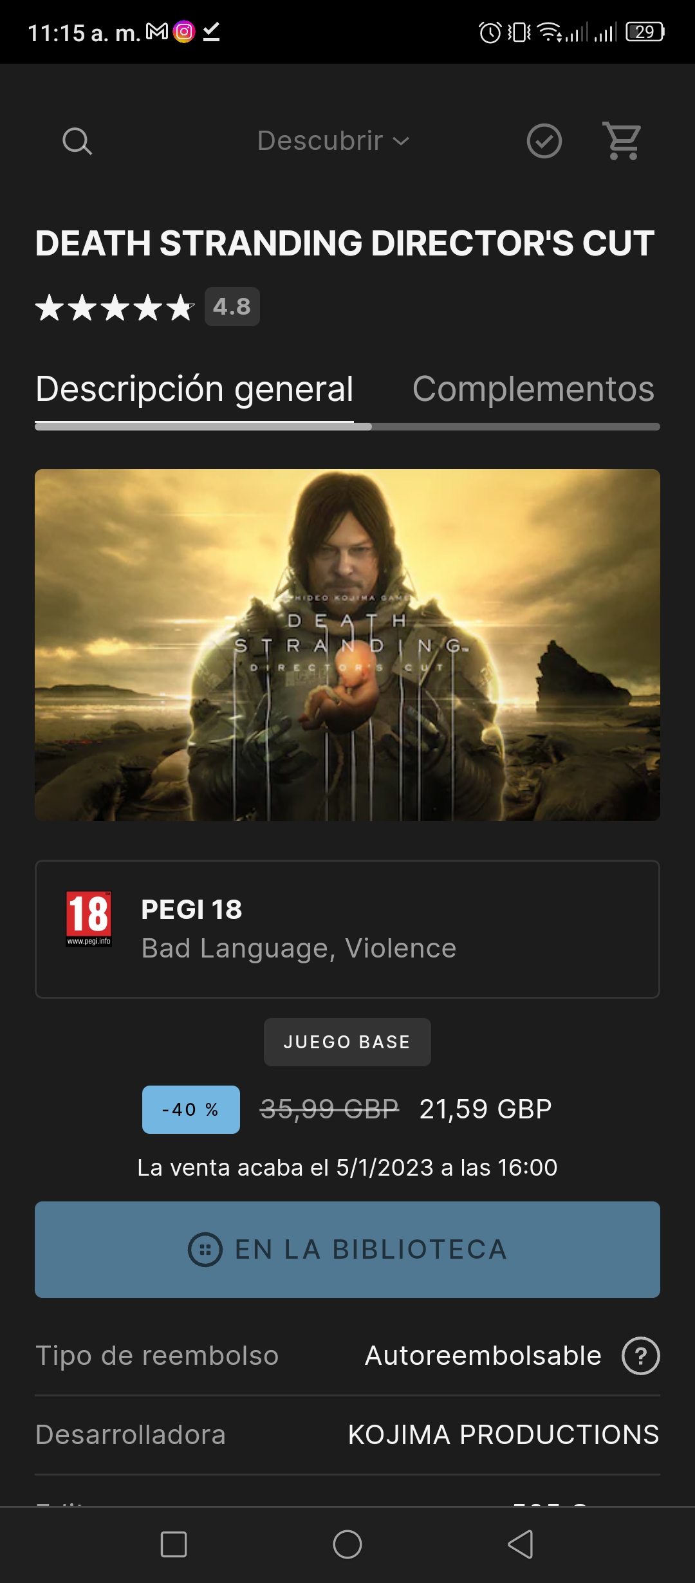Tap the EN LA BIBLIOTECA button
Screen dimensions: 695x1583
(x=347, y=1249)
